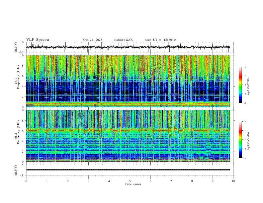Click the "-3" tick on ch.2 color bar
This screenshot has width=263, height=203.
pyautogui.click(x=245, y=122)
